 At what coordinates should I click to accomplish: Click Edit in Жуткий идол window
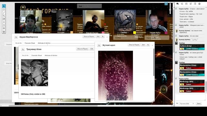[143, 45]
